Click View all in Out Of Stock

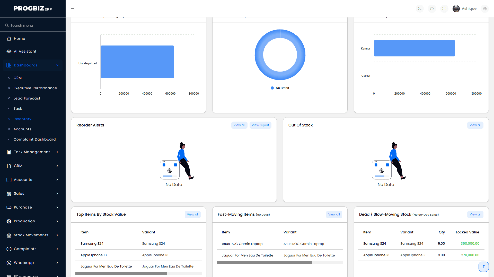475,125
